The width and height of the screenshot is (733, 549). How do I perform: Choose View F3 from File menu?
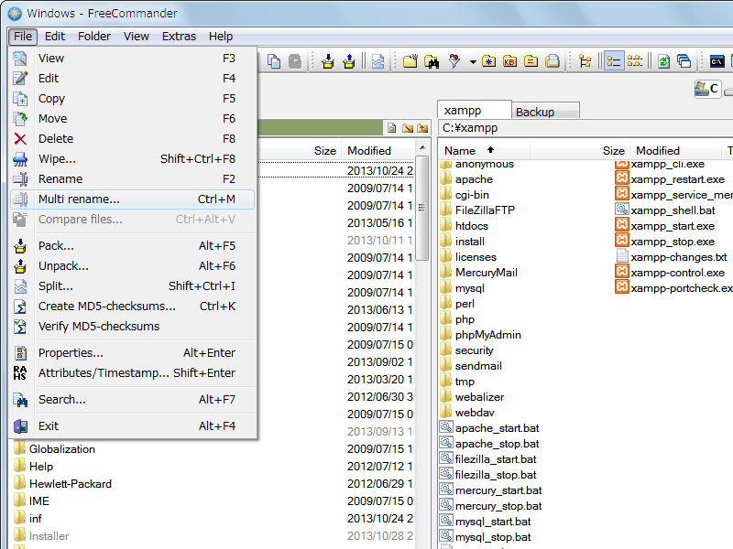133,59
